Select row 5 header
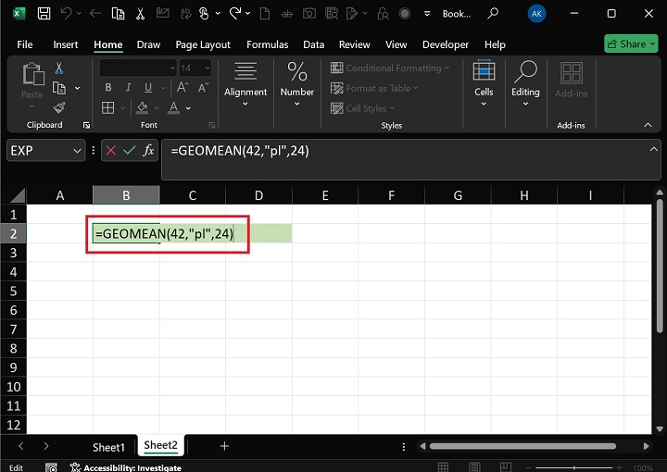 click(x=14, y=292)
